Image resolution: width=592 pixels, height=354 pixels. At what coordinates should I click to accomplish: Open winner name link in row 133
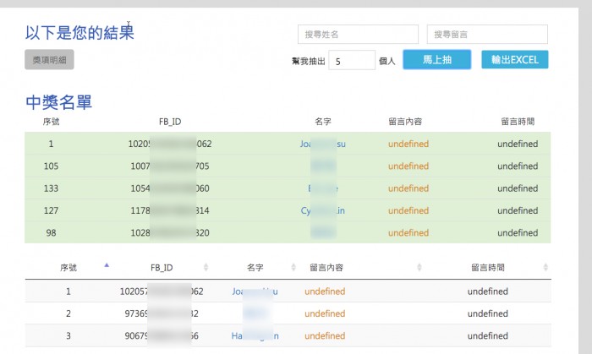[x=322, y=188]
